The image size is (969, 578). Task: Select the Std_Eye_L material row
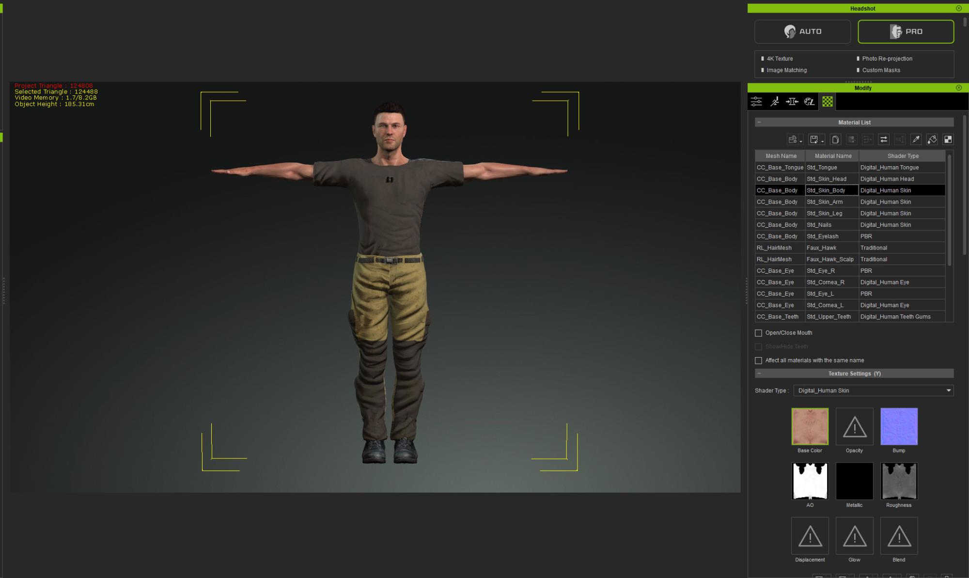850,294
